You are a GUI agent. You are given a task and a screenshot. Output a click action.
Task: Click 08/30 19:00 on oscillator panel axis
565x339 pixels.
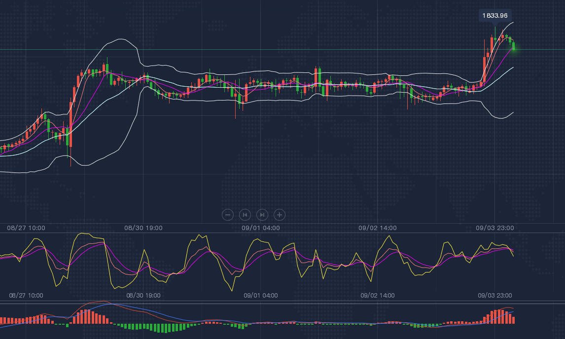143,296
